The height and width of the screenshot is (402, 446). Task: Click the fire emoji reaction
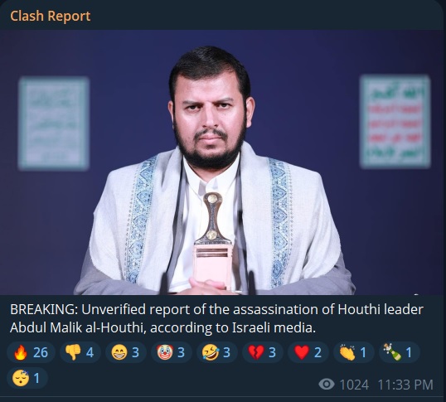[x=31, y=352]
